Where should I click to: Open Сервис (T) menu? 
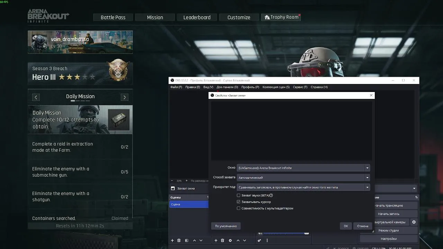point(300,87)
